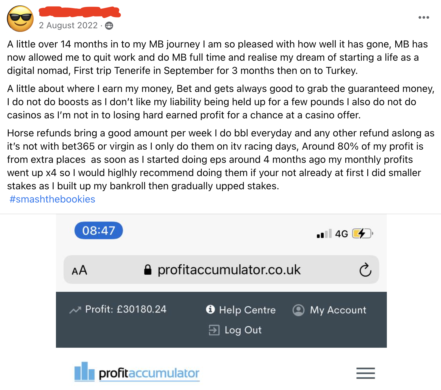
Task: Click the sunglasses emoji profile picture
Action: point(20,19)
